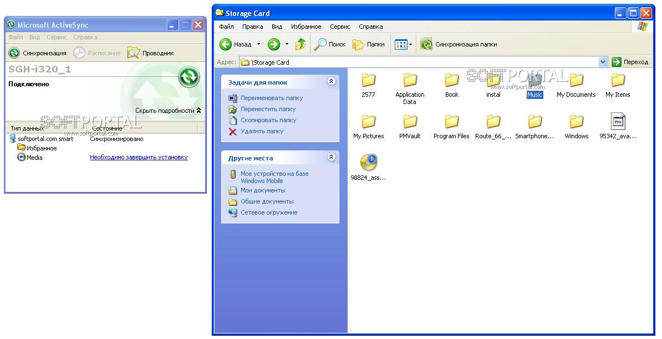The width and height of the screenshot is (662, 339).
Task: Select the Program Files folder icon
Action: (x=452, y=121)
